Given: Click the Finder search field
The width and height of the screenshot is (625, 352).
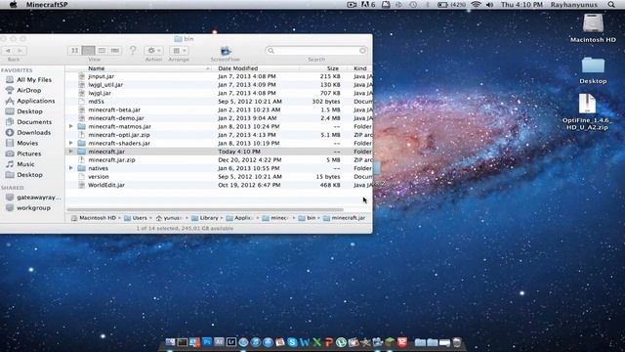Looking at the screenshot, I should point(316,51).
